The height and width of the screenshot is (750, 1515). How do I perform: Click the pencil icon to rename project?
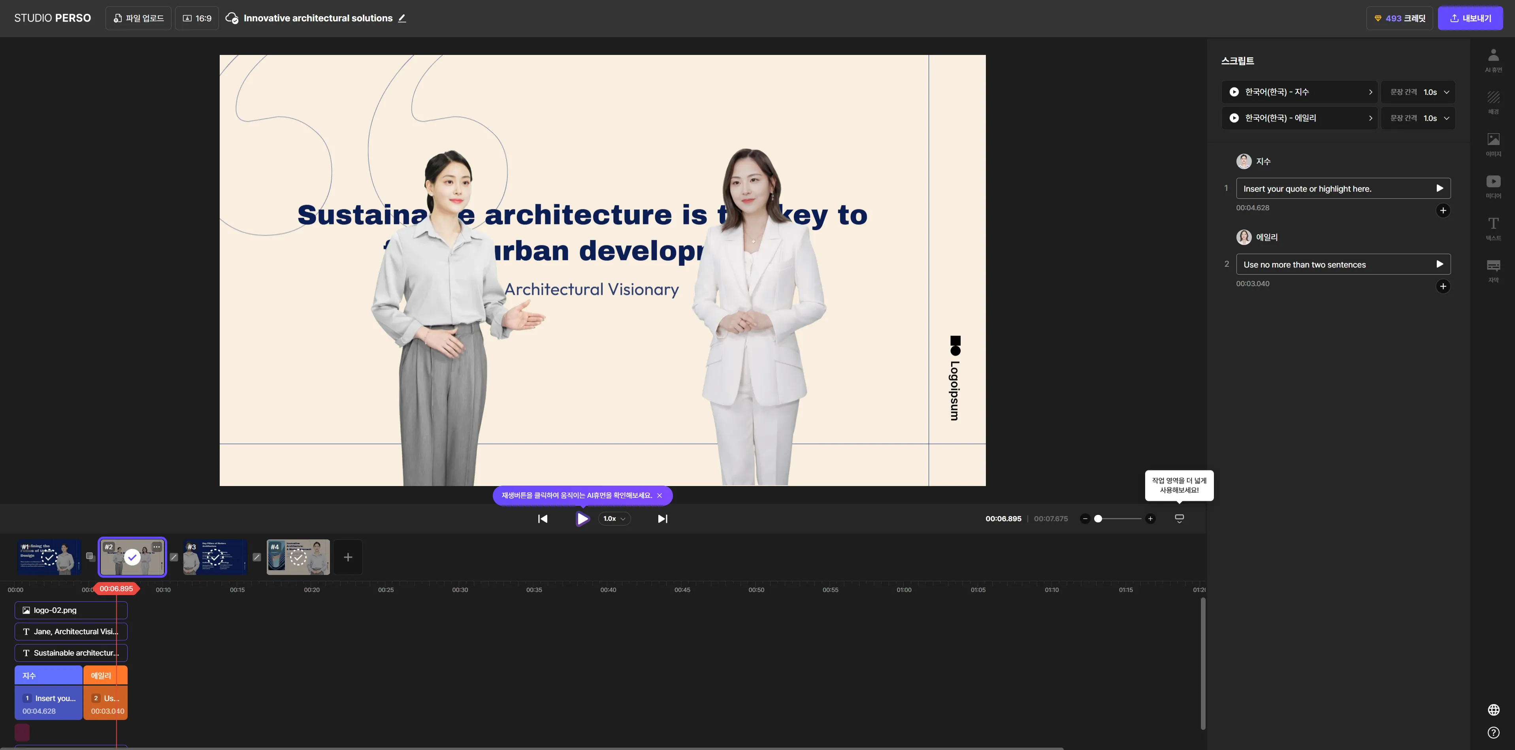click(402, 18)
